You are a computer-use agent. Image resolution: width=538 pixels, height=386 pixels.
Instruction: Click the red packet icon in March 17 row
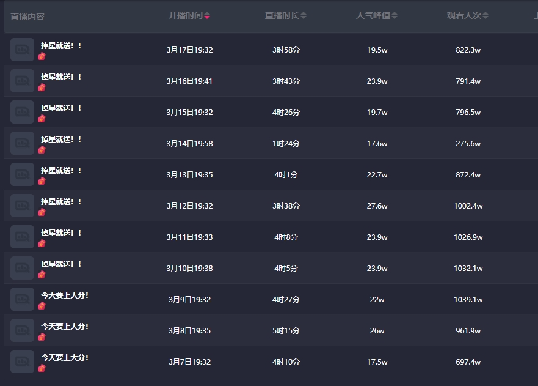pos(42,56)
